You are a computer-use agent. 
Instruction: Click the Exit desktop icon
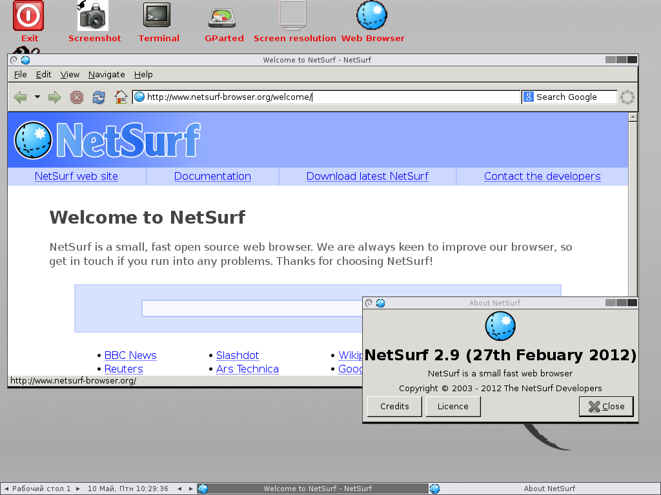pyautogui.click(x=28, y=16)
